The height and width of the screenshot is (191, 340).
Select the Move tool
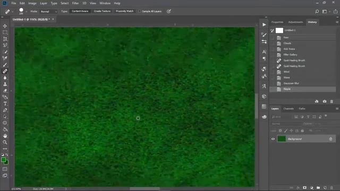coord(5,26)
